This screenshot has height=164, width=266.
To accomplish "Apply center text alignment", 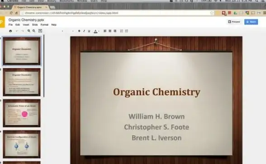I will coord(110,31).
